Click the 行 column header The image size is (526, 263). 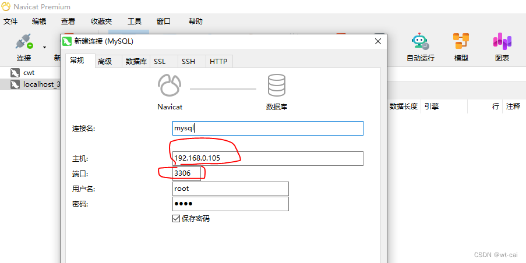(x=495, y=106)
